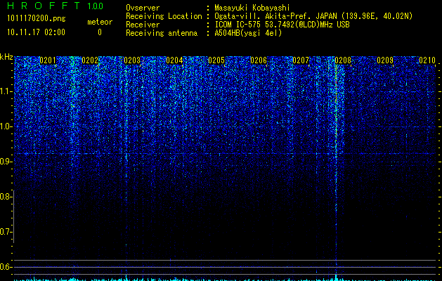Click the meteor count value 0
The width and height of the screenshot is (442, 281).
coord(100,32)
